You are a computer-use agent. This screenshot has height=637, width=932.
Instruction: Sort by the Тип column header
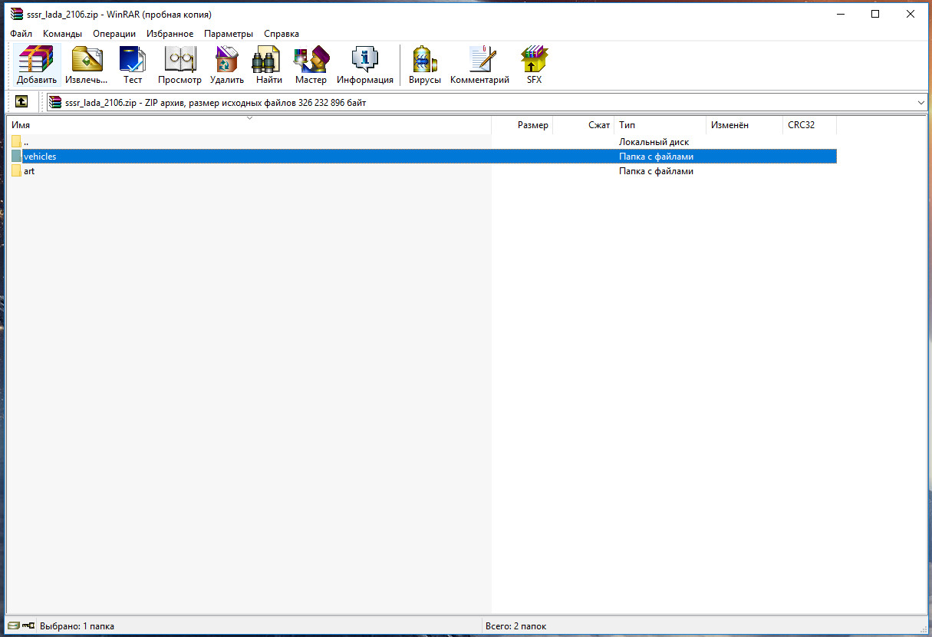[x=660, y=125]
